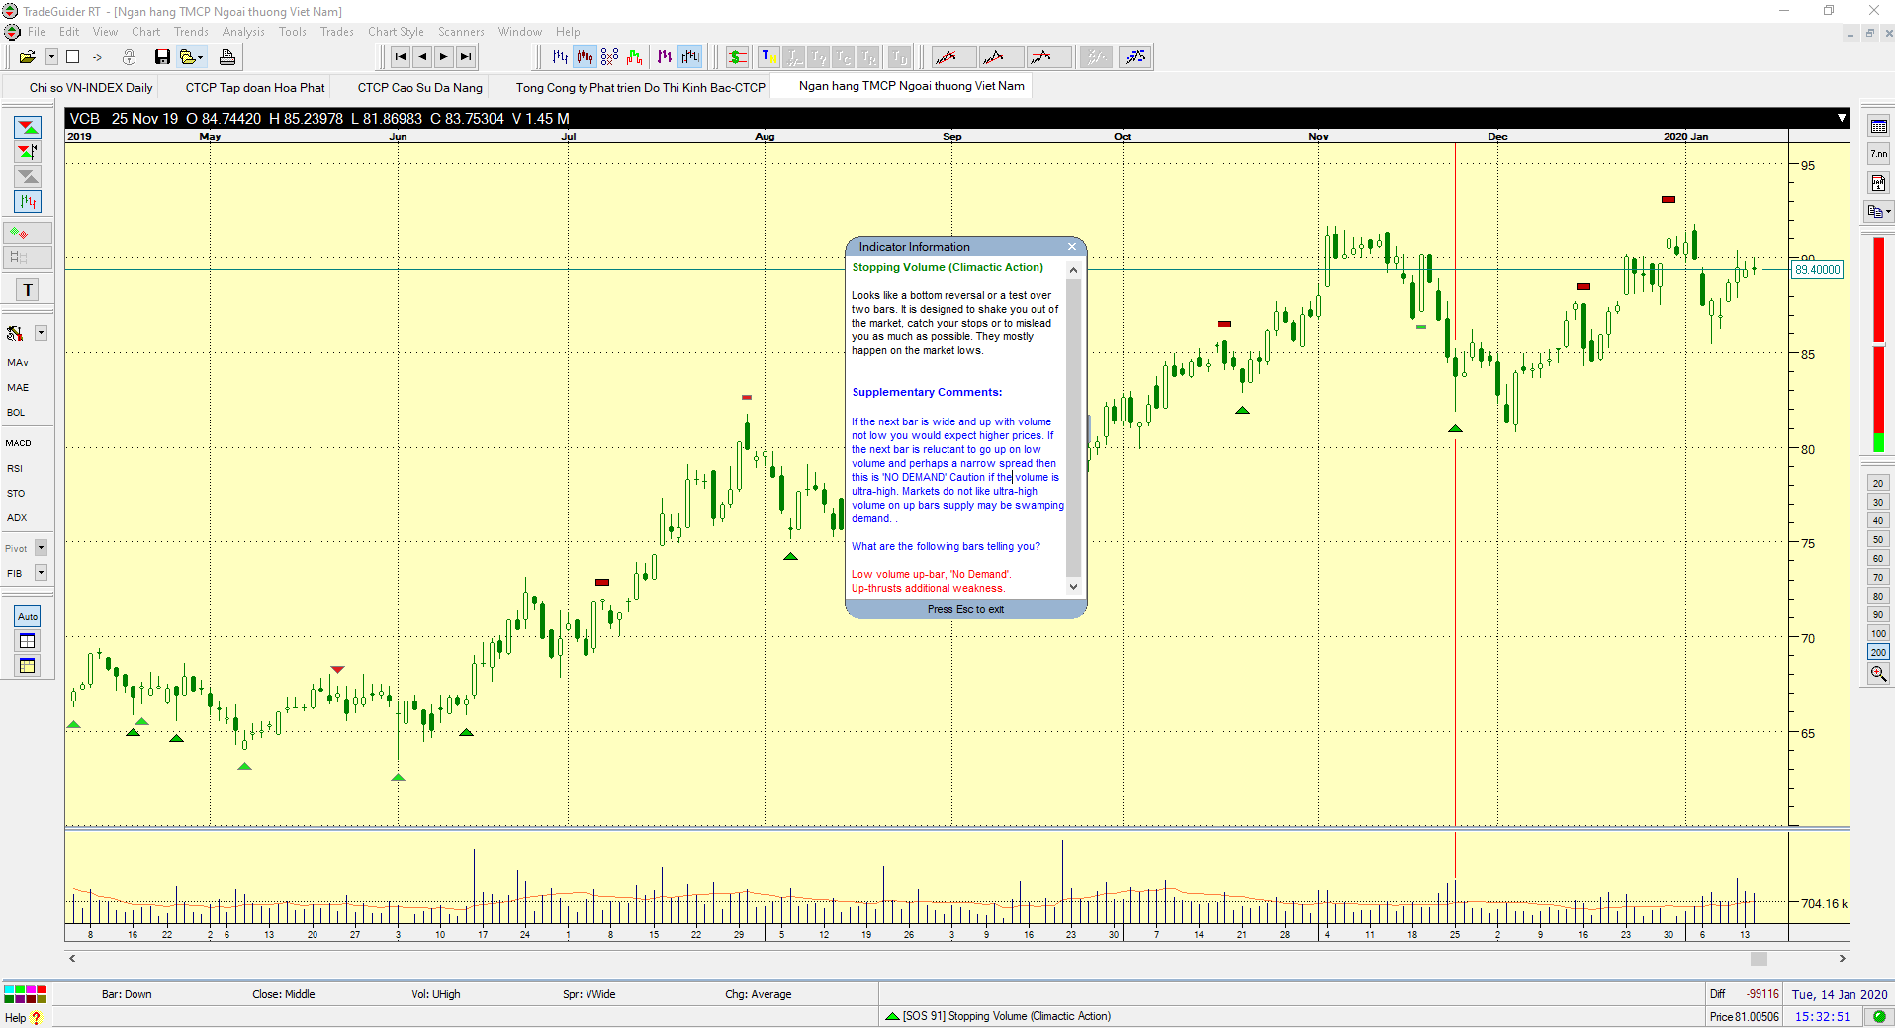Screen dimensions: 1895x1028
Task: Switch to CTCP Tap doan Hoa Phat tab
Action: tap(255, 88)
